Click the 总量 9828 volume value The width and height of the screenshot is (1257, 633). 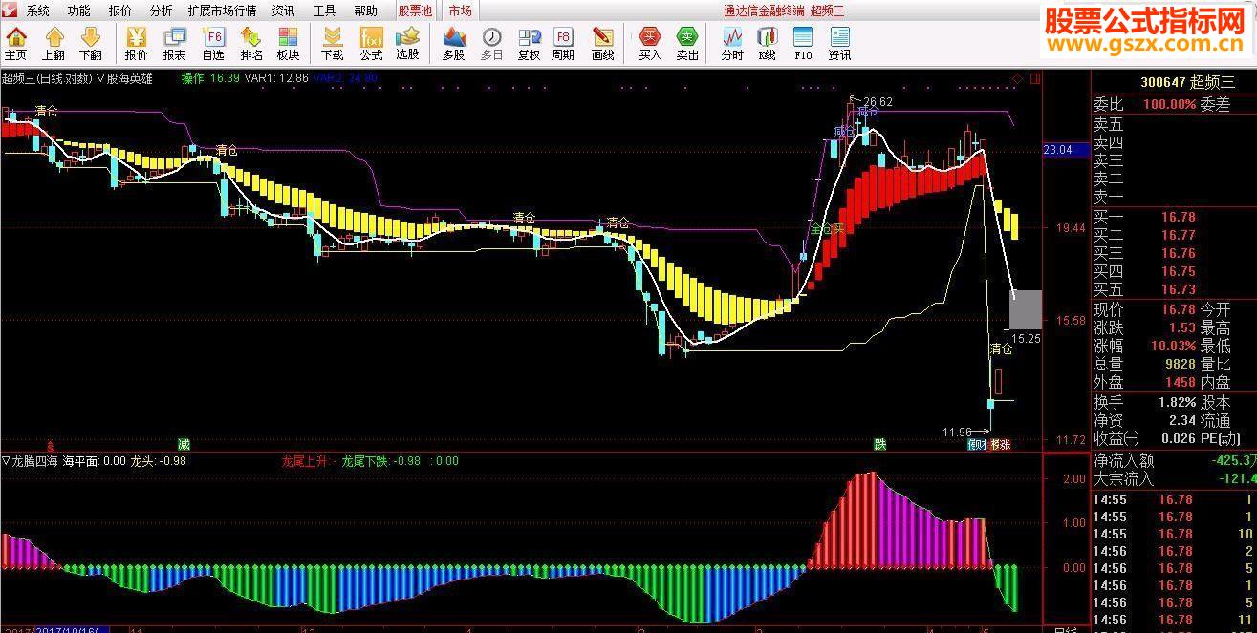[x=1180, y=364]
